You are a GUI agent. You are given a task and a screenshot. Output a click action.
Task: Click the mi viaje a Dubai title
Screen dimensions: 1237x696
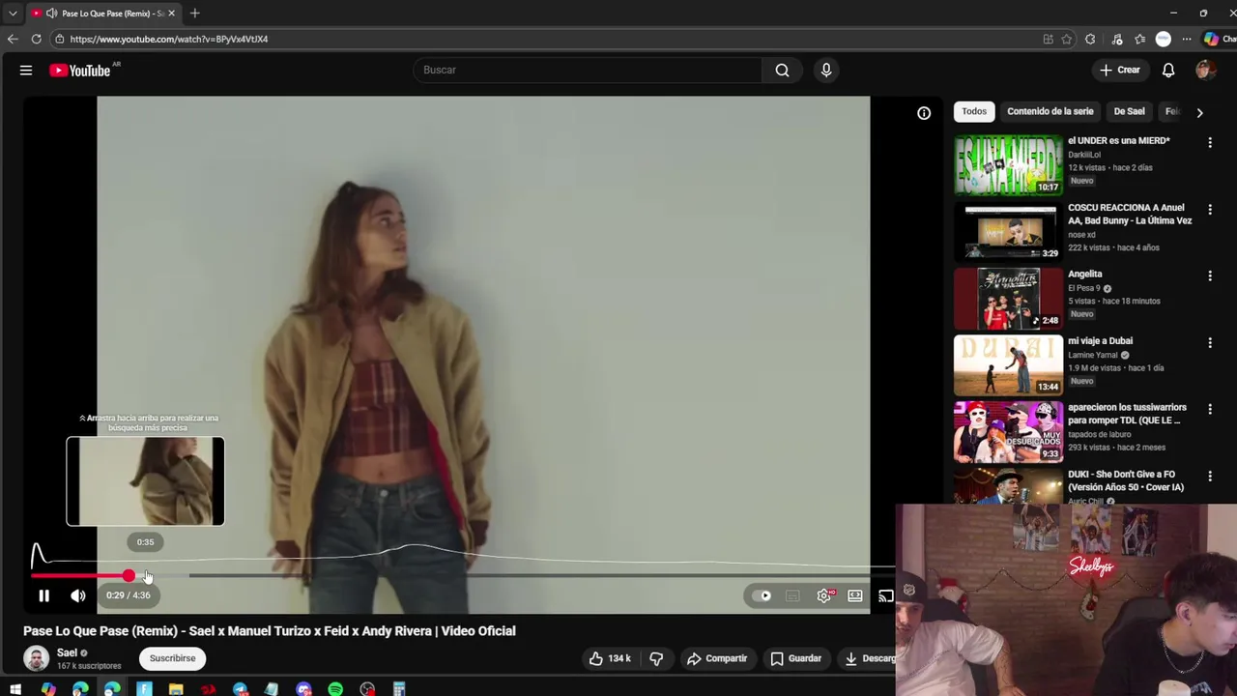pyautogui.click(x=1100, y=340)
